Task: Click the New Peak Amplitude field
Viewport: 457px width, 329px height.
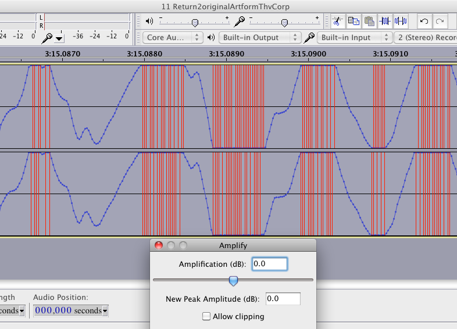Action: coord(283,299)
